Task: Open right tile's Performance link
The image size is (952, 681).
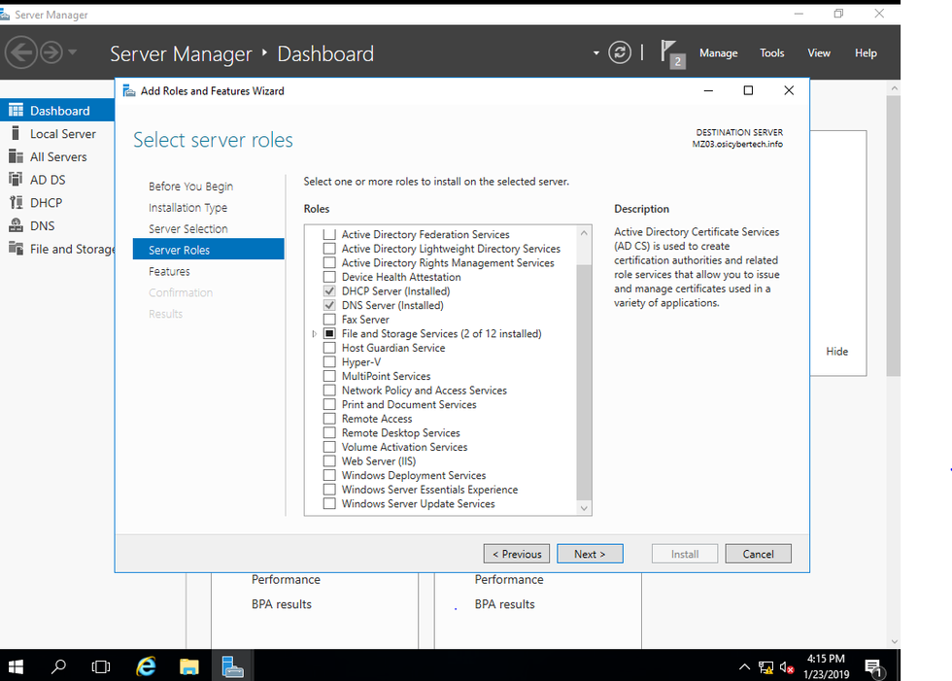Action: [509, 580]
